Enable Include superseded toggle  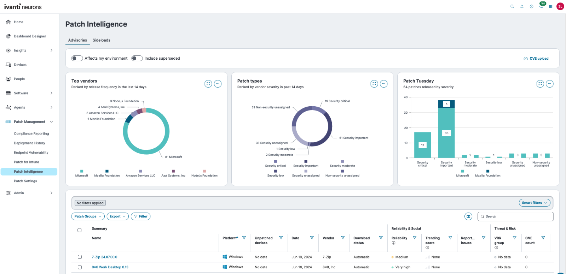coord(137,58)
